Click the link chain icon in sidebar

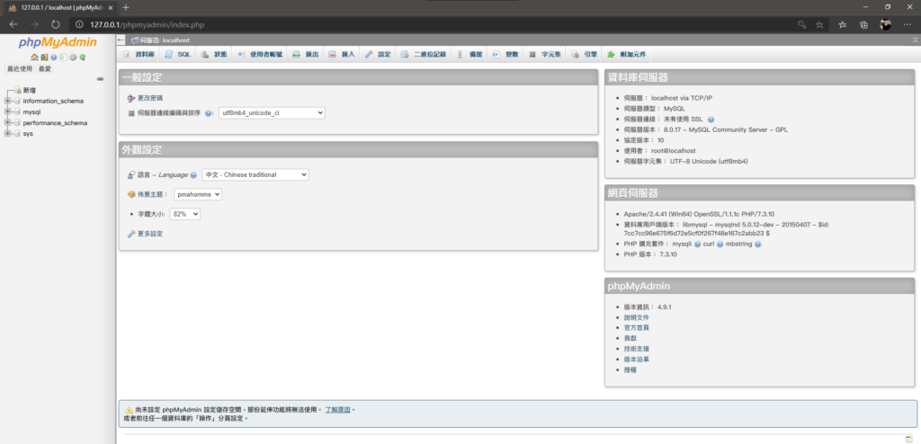(100, 79)
